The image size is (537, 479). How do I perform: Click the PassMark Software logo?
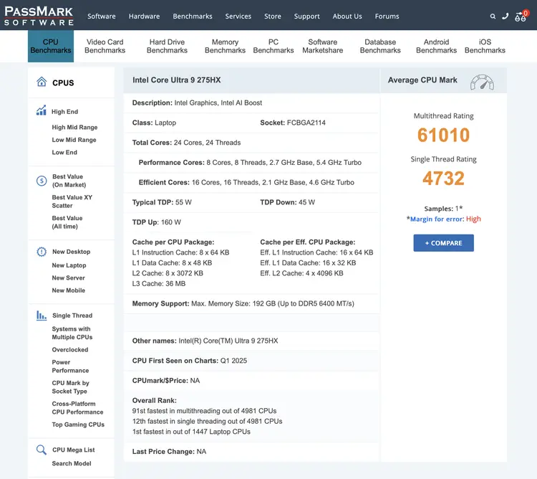(x=39, y=15)
